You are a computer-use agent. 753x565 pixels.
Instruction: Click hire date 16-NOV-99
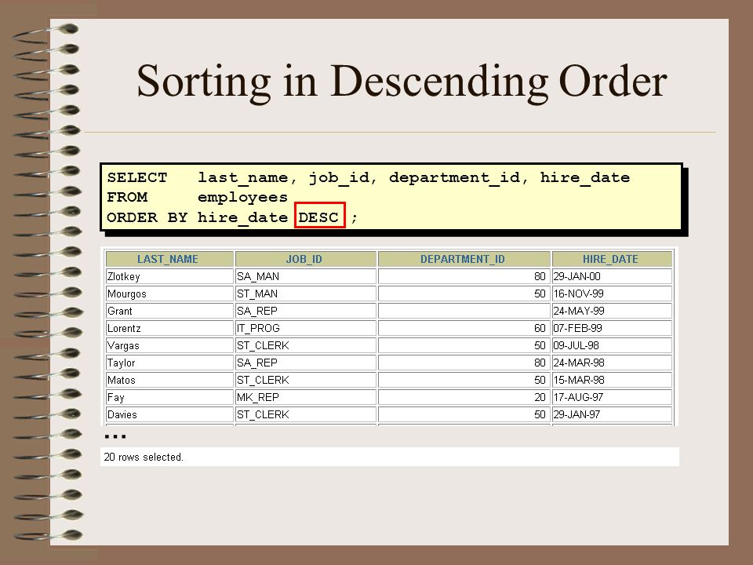click(612, 293)
